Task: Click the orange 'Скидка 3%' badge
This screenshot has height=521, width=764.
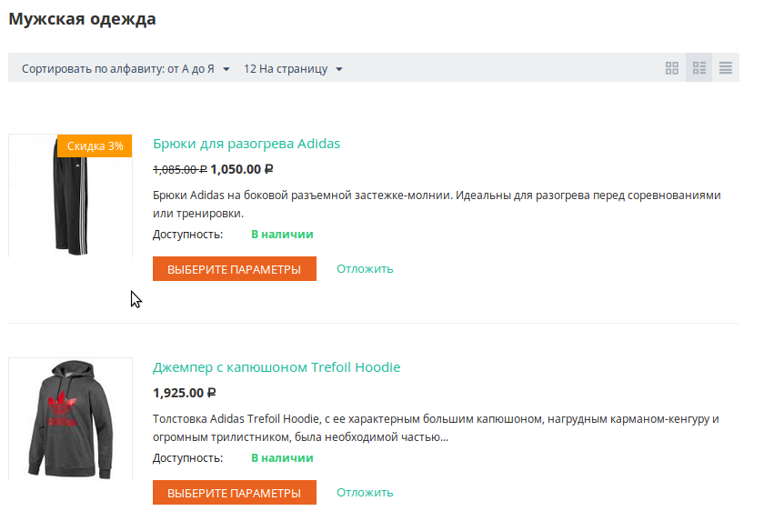Action: (95, 145)
